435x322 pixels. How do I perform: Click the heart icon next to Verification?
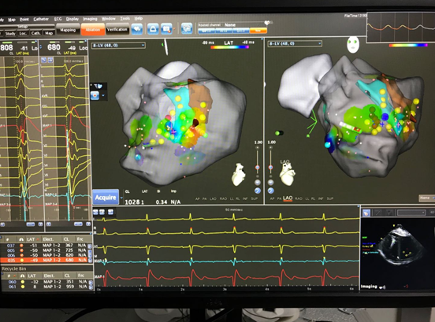137,29
